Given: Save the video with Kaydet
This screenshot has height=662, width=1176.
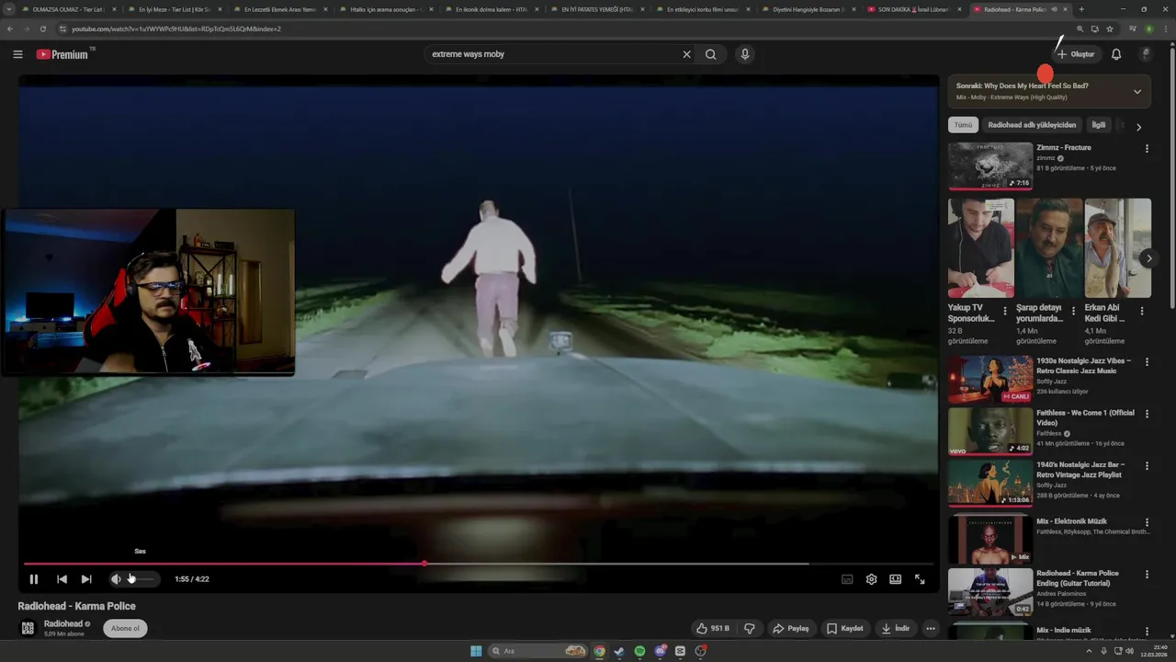Looking at the screenshot, I should coord(845,629).
